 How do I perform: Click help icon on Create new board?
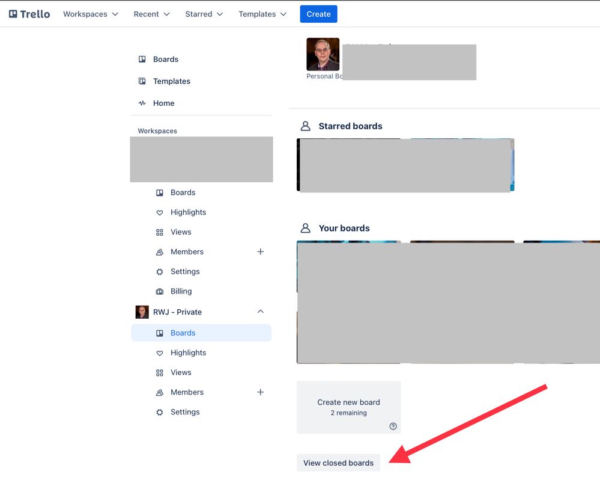393,426
